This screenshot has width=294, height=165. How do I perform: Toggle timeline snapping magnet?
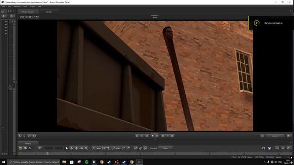coord(263,148)
